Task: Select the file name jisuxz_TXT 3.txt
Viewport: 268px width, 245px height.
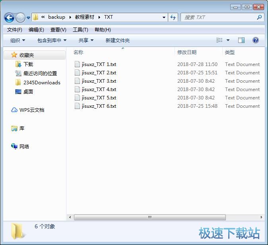Action: 99,81
